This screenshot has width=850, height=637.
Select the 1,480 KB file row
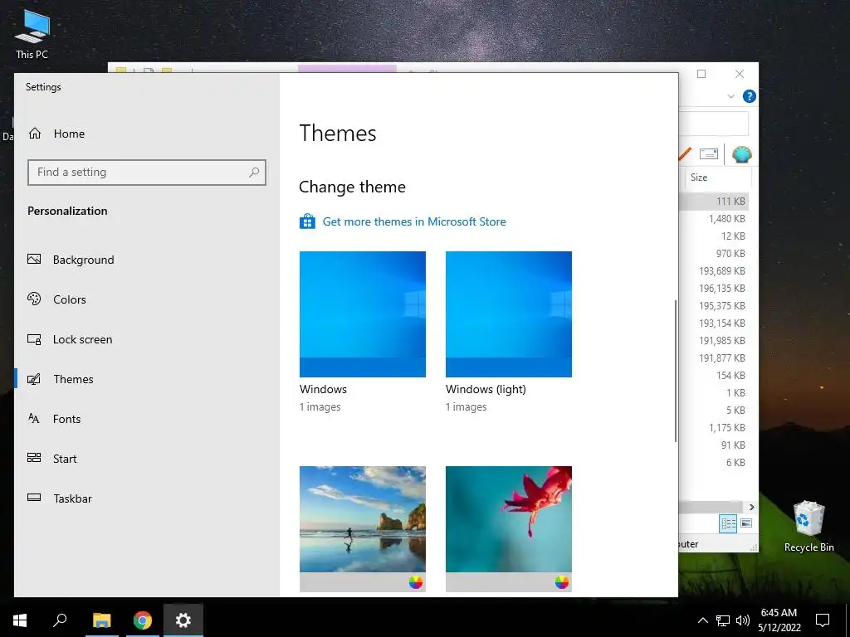tap(713, 219)
